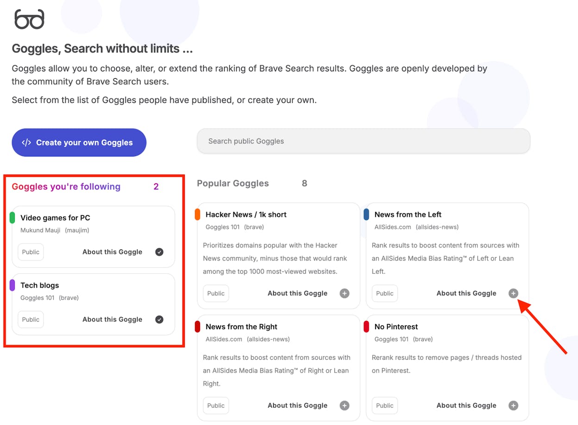The image size is (578, 425).
Task: Open About this Goggle for News from the Right
Action: point(297,406)
